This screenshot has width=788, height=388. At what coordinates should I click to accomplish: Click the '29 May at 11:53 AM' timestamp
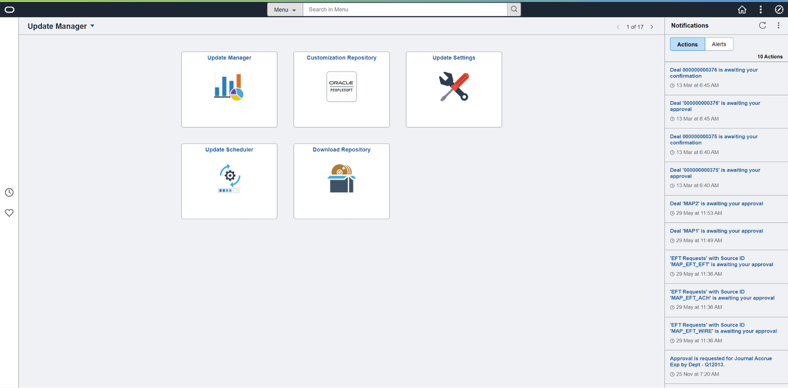coord(699,213)
